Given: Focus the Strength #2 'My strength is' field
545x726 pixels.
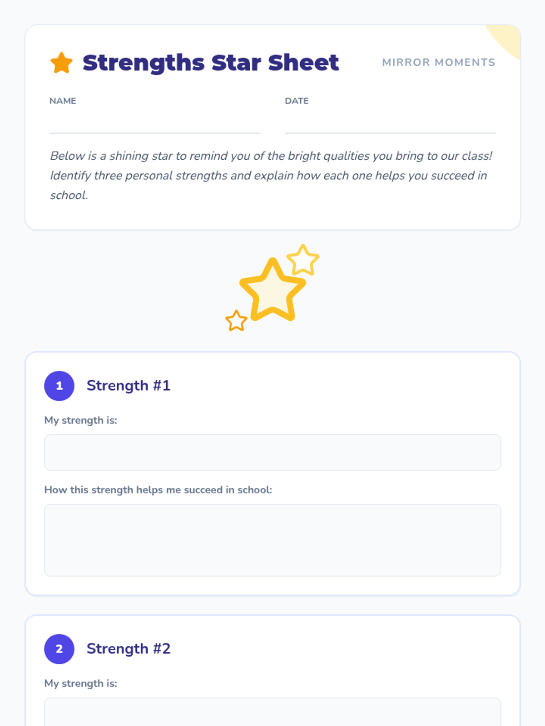Looking at the screenshot, I should [272, 712].
